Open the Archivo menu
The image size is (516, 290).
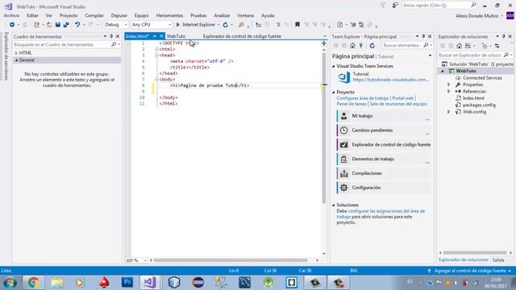click(11, 15)
